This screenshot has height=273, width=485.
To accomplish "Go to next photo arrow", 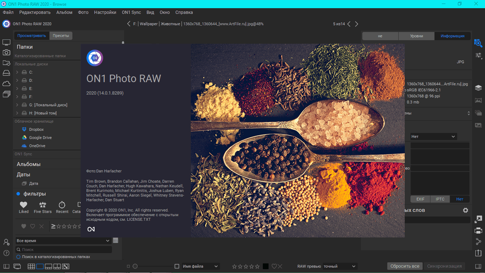I will click(356, 24).
